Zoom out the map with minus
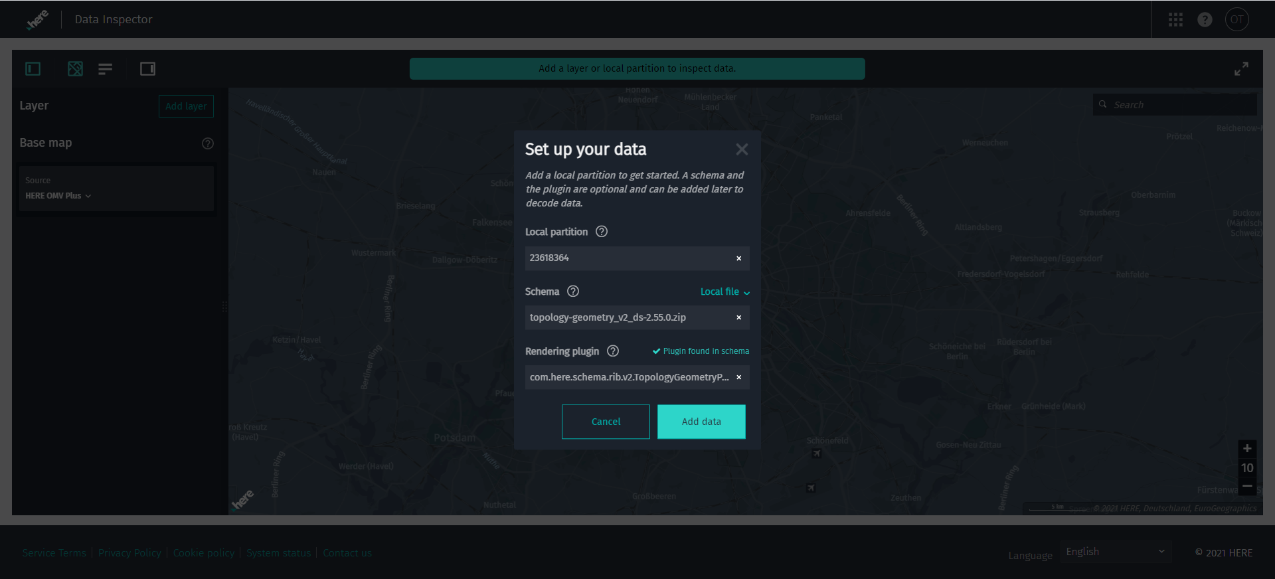The image size is (1275, 579). (x=1247, y=486)
